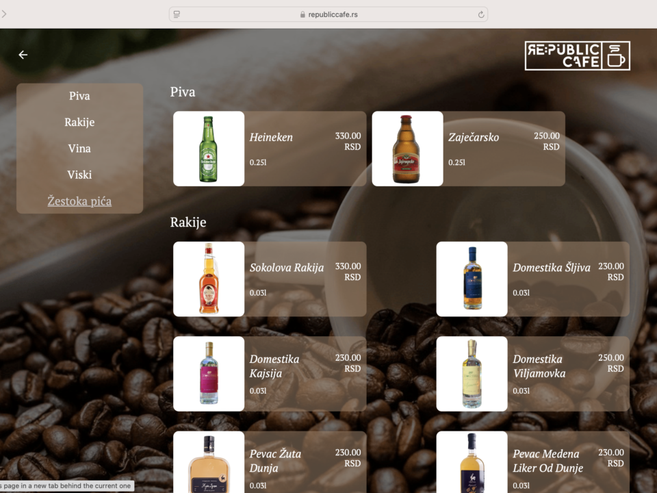Viewport: 657px width, 493px height.
Task: Click the Zaječarsko beer bottle image
Action: pos(407,149)
